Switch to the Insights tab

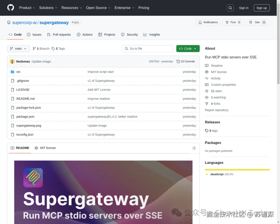pyautogui.click(x=152, y=35)
